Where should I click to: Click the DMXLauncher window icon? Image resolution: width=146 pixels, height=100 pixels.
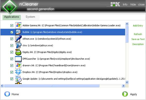18,59
